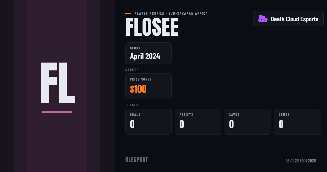Click the 'as at 23 Sept 2026' date
327x172 pixels.
click(301, 161)
